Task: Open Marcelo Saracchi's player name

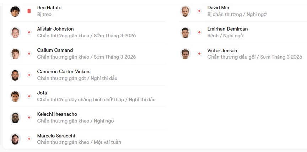Action: [56, 136]
